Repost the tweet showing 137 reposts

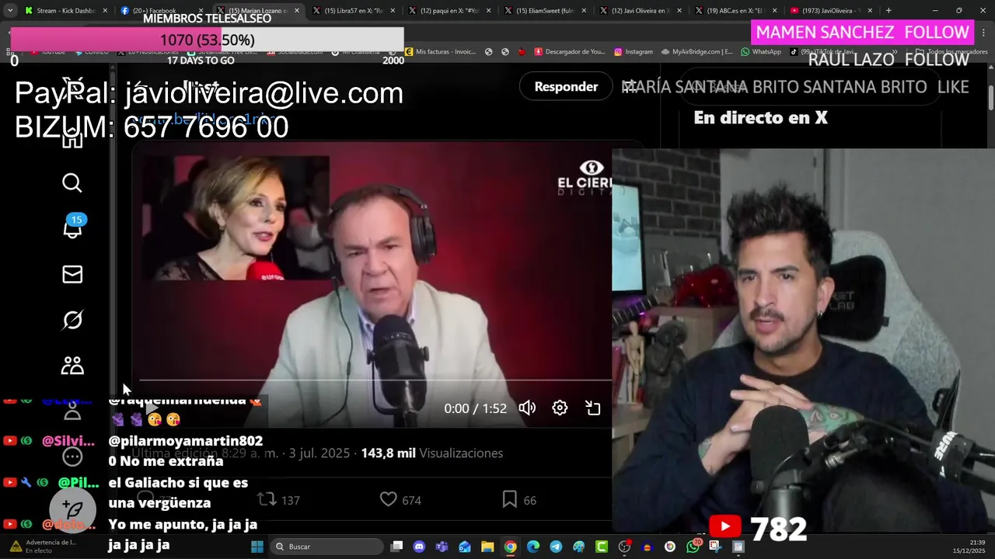267,499
